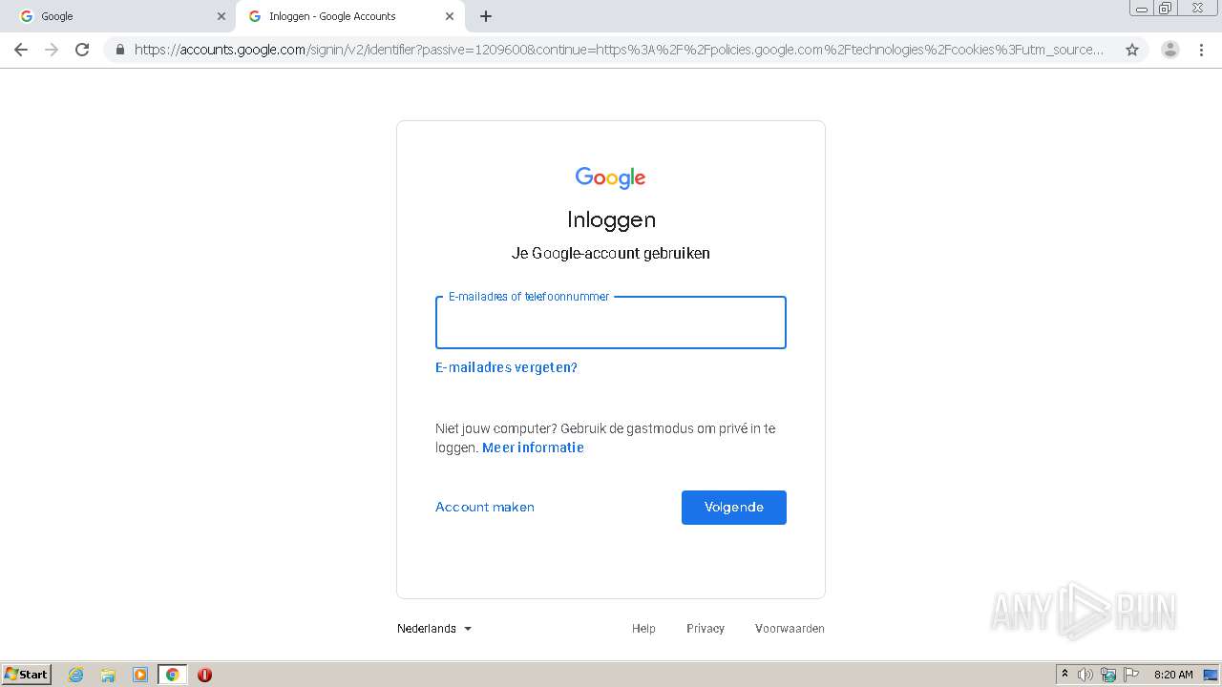Open the network tray icon

coord(1108,675)
